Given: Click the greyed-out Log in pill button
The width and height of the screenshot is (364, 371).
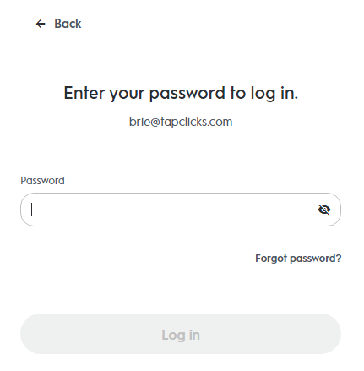Looking at the screenshot, I should 181,334.
